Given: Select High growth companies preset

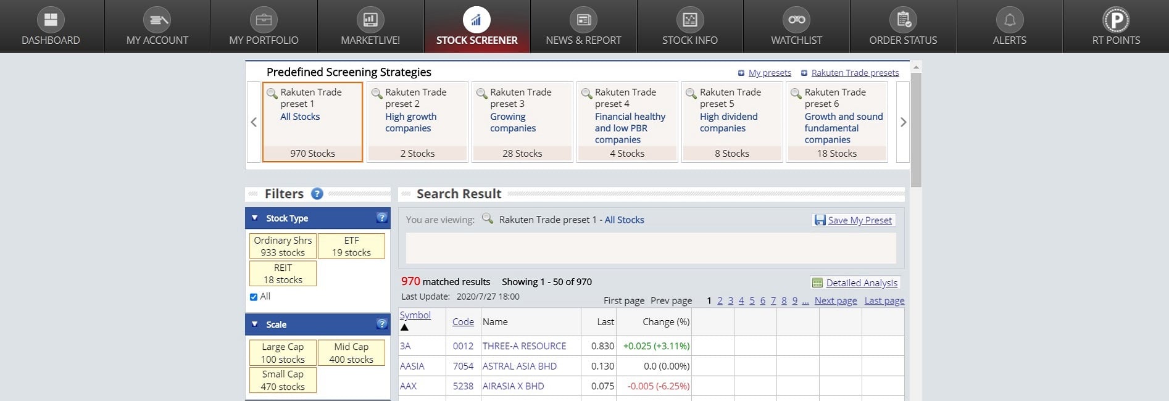Looking at the screenshot, I should (417, 122).
